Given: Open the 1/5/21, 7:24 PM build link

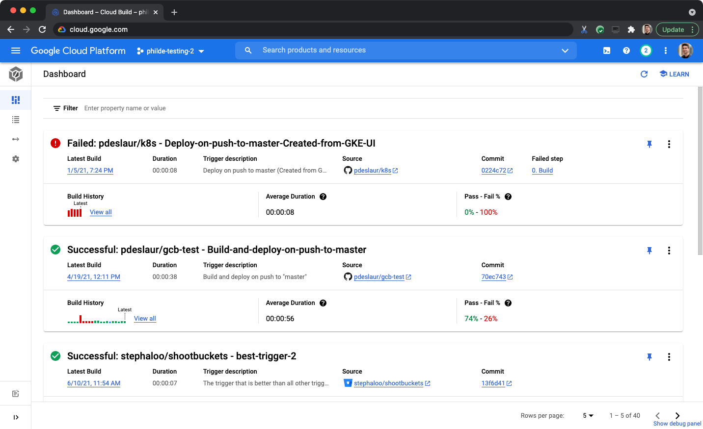Looking at the screenshot, I should (90, 171).
